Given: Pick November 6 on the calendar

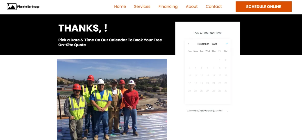Looking at the screenshot, I should pos(208,68).
